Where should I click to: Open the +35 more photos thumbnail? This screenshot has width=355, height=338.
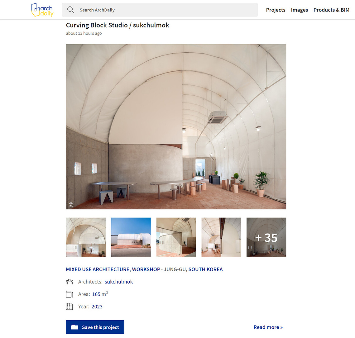coord(266,237)
